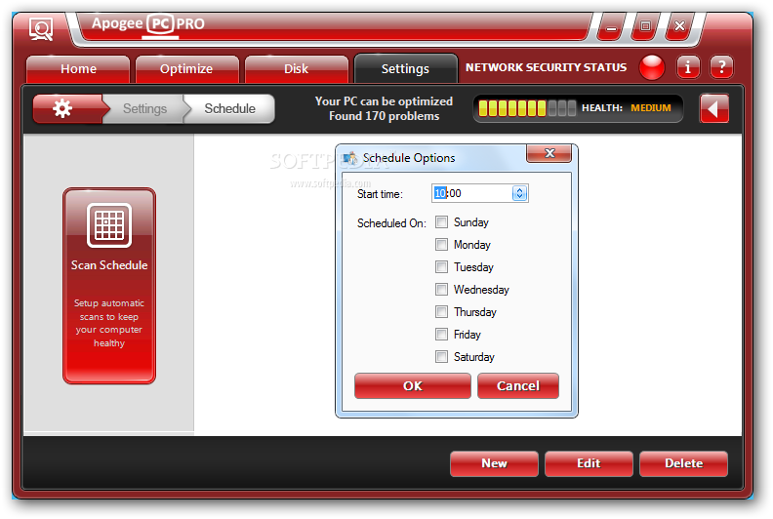Click Cancel in Schedule Options
The image size is (773, 519).
[518, 386]
